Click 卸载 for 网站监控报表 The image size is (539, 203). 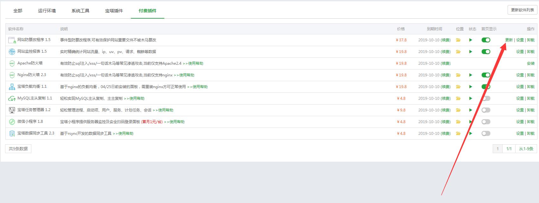pyautogui.click(x=531, y=52)
